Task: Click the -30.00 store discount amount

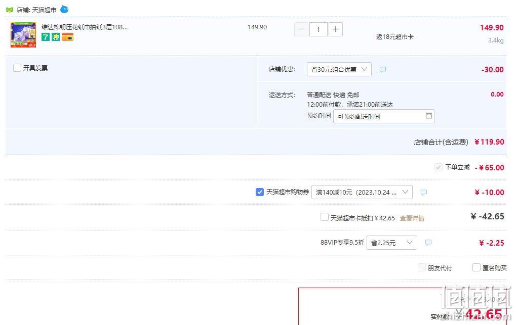Action: tap(492, 69)
